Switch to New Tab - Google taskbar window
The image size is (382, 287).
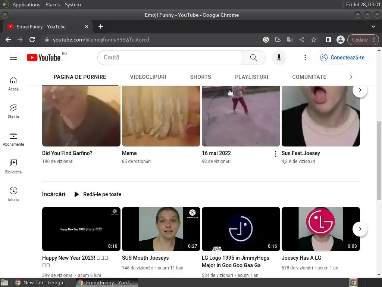click(43, 283)
